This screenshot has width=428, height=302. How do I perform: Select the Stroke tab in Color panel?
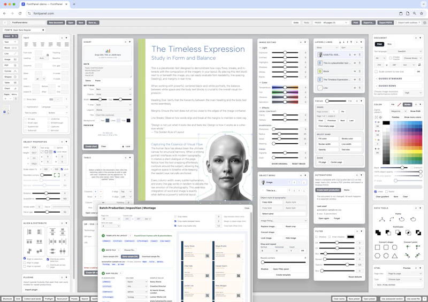click(407, 104)
